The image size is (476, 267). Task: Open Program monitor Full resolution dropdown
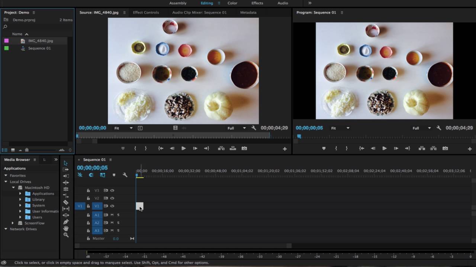point(421,128)
